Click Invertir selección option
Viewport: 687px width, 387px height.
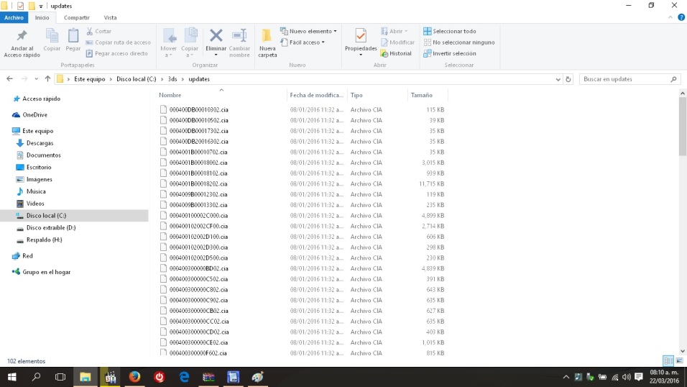tap(453, 53)
